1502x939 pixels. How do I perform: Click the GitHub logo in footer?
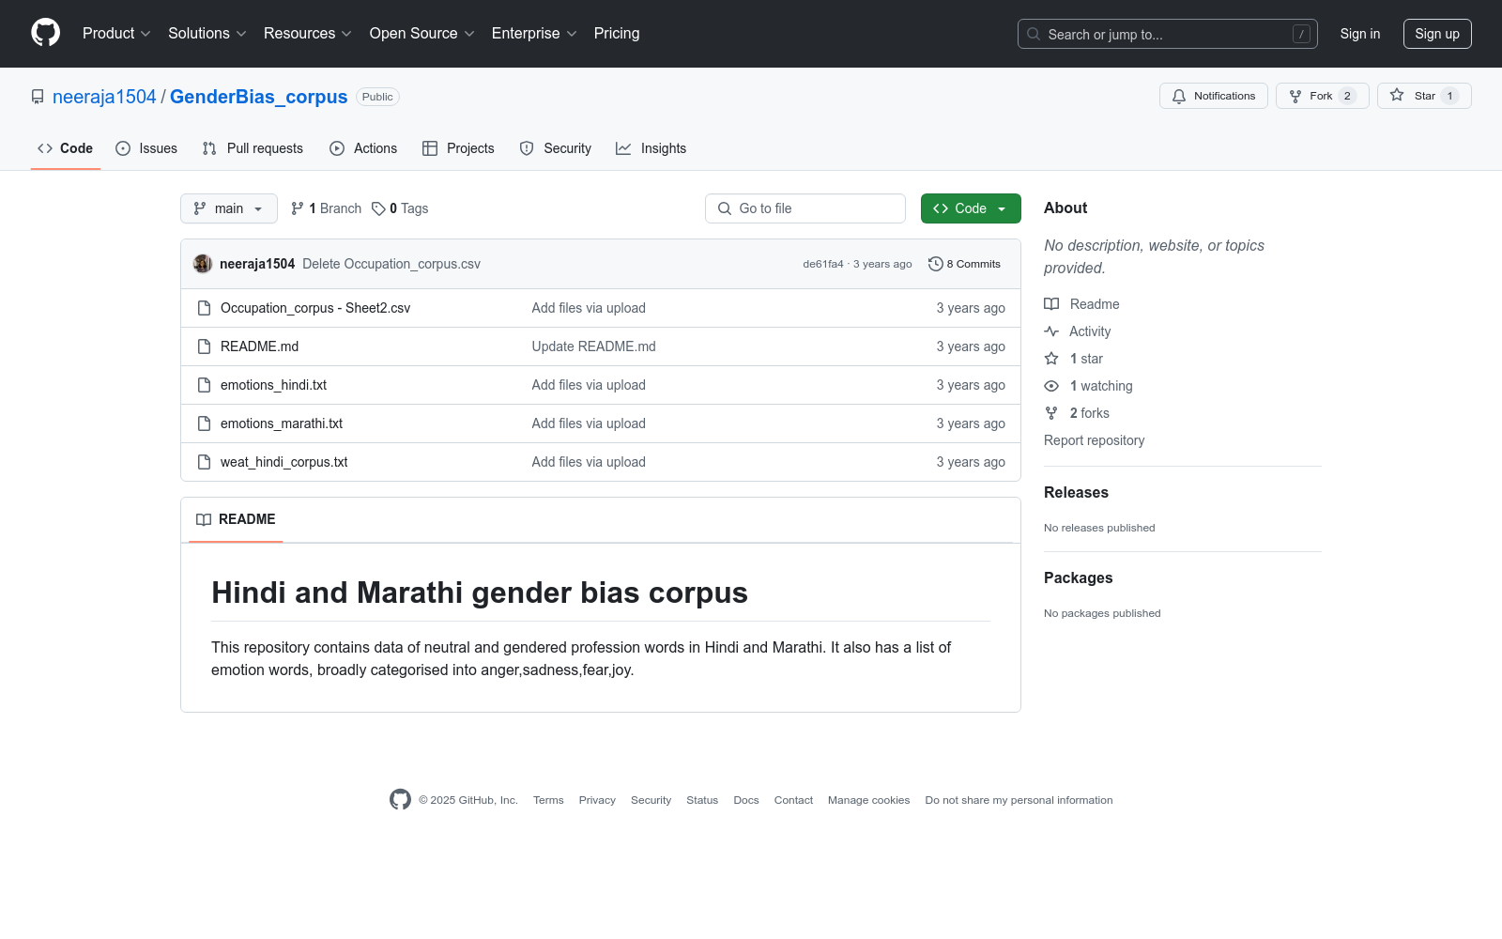coord(400,800)
